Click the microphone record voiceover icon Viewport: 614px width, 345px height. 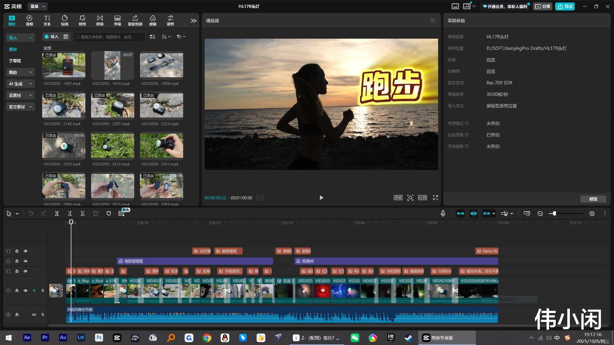click(443, 214)
